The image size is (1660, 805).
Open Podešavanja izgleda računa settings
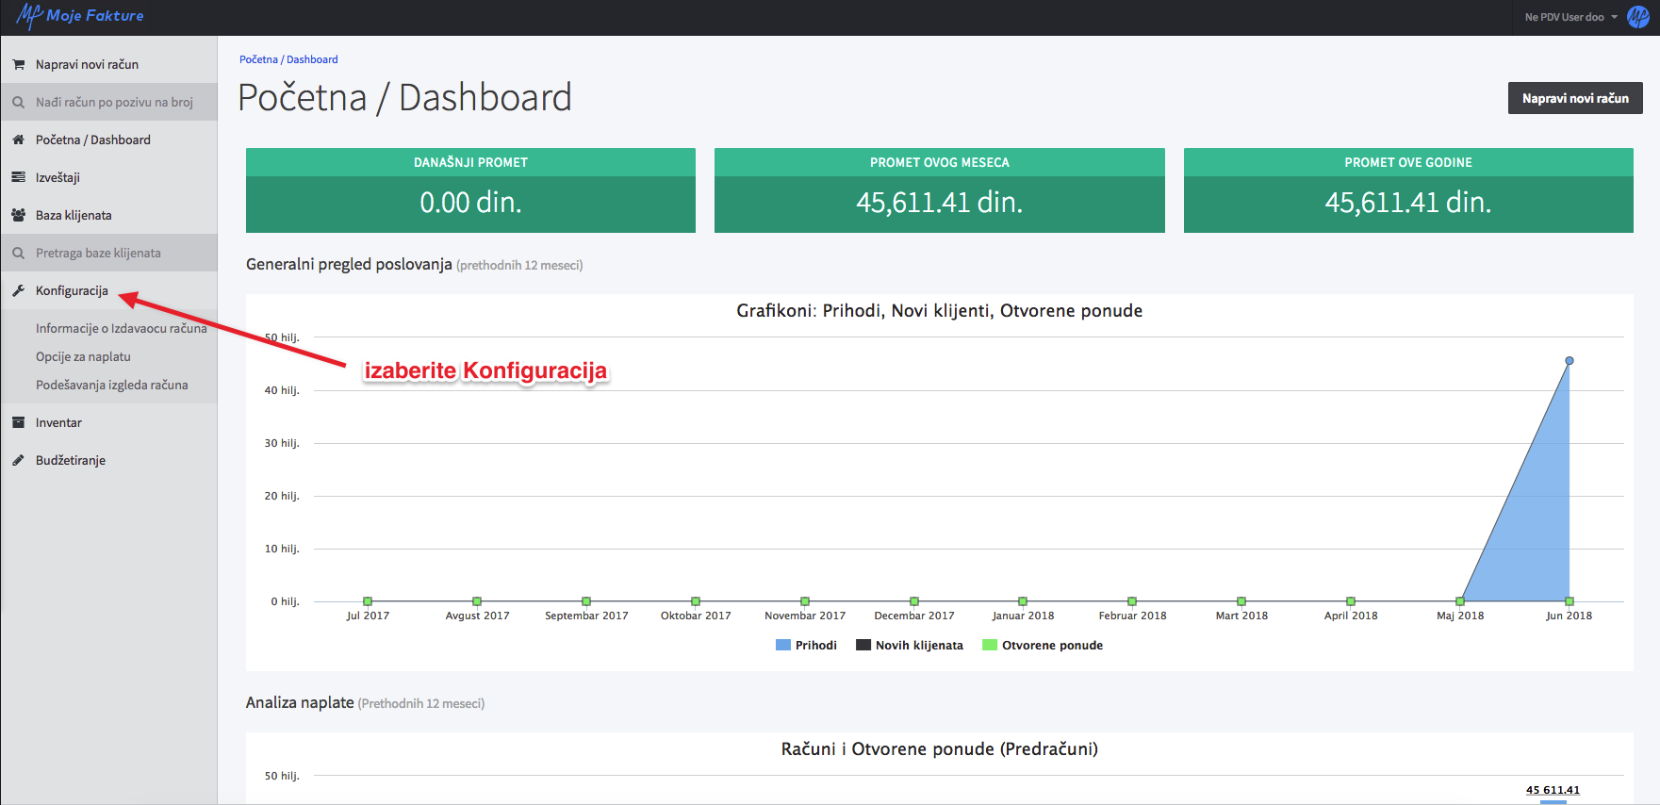(x=111, y=385)
